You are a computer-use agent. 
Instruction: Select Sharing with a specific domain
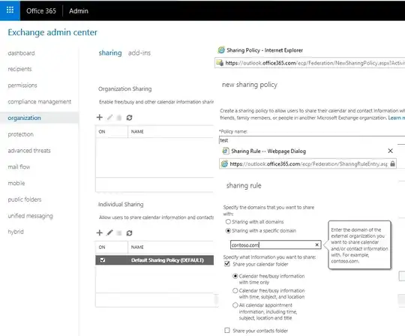(x=228, y=231)
